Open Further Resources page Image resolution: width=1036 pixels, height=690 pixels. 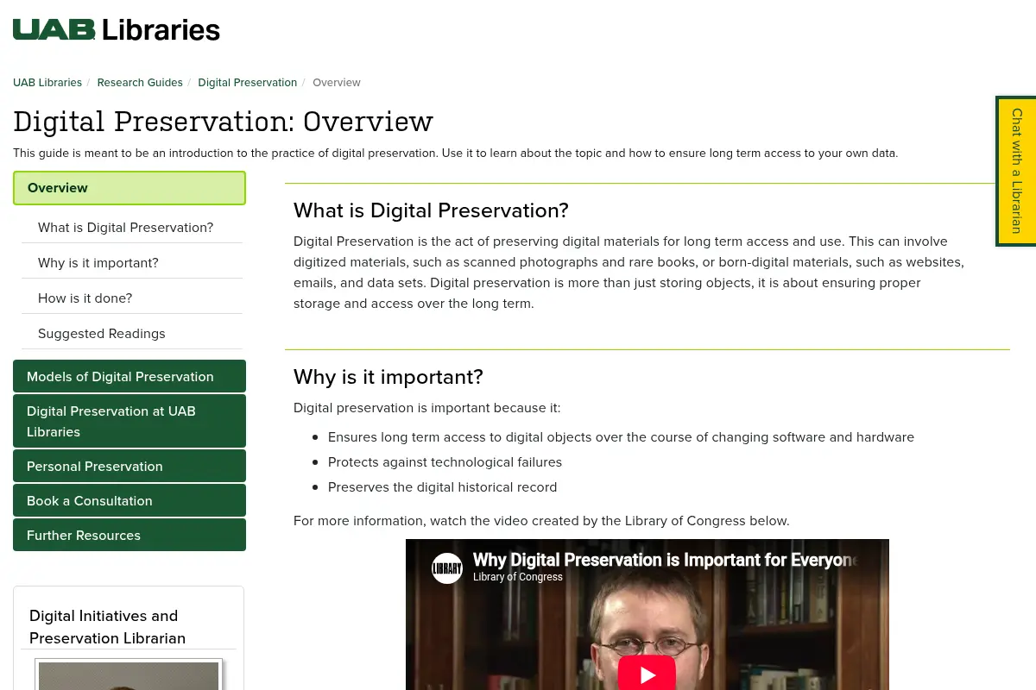coord(129,535)
